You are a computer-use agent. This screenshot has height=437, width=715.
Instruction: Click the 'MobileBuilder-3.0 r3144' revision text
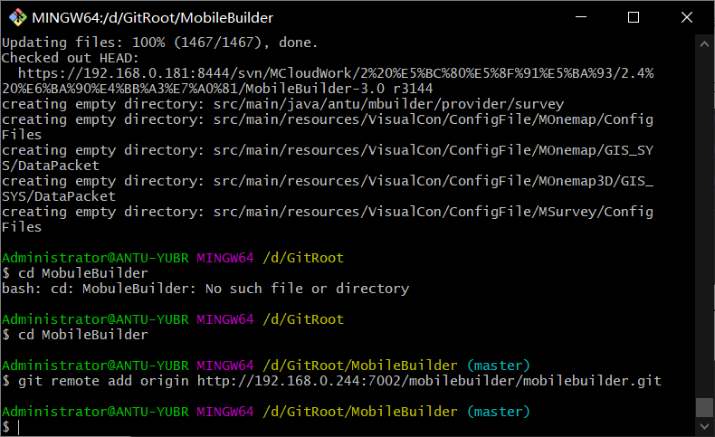pos(339,89)
